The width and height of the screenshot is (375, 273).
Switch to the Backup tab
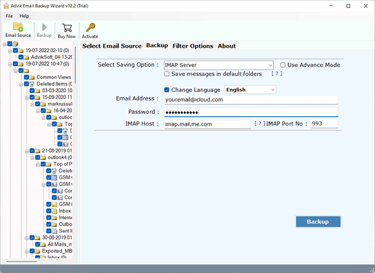click(157, 45)
